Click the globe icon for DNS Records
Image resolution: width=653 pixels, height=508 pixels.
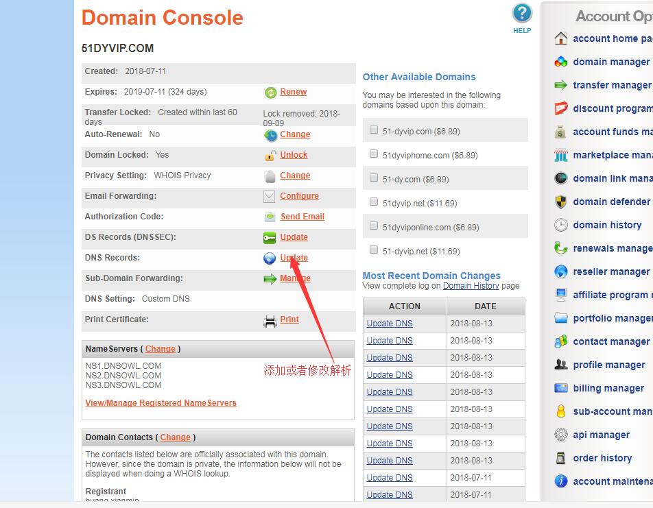click(270, 258)
